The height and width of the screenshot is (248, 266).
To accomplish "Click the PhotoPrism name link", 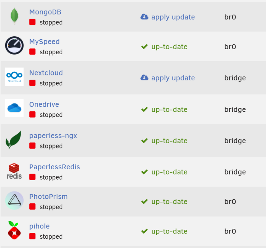I will tap(48, 196).
